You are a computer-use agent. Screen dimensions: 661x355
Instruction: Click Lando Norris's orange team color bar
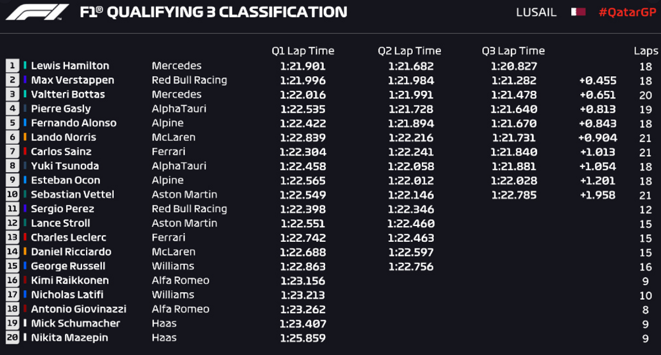pos(25,137)
